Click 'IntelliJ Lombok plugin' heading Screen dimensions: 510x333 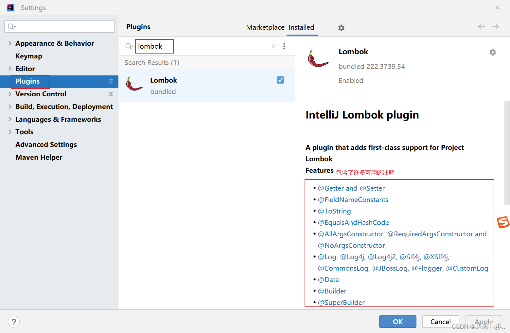coord(362,115)
